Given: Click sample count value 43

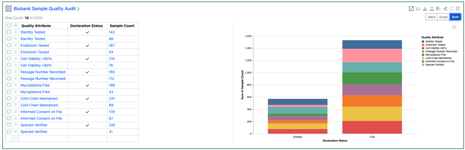Looking at the screenshot, I should pos(111,92).
